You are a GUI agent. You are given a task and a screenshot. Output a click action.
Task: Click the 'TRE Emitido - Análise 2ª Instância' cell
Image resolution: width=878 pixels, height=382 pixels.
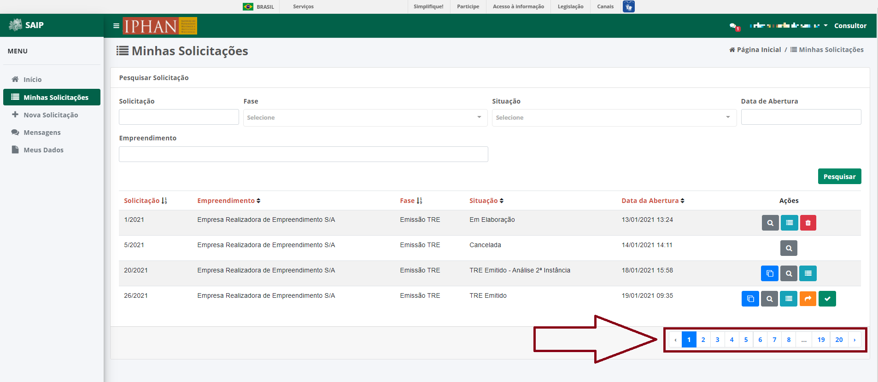point(520,270)
